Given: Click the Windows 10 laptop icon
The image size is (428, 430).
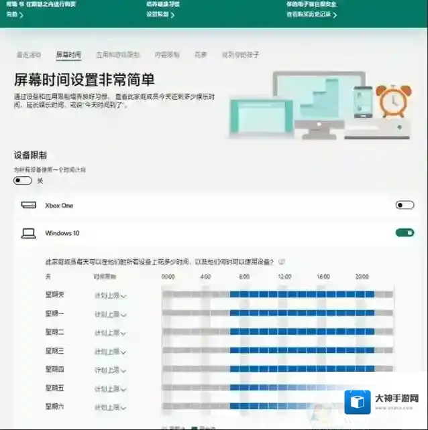Looking at the screenshot, I should [x=28, y=233].
